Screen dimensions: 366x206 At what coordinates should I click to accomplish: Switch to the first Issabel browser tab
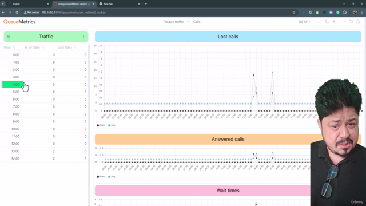(28, 4)
